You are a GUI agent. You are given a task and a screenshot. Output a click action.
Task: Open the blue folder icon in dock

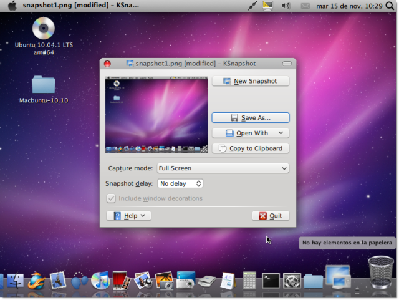[x=313, y=281]
